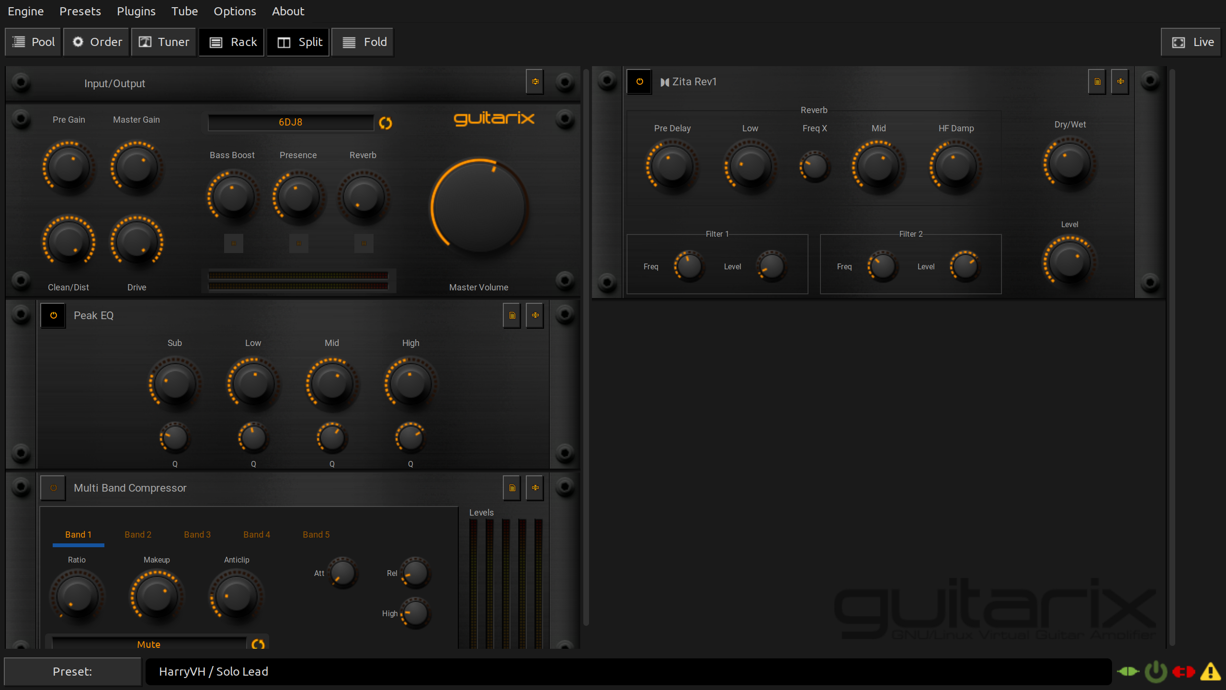Image resolution: width=1226 pixels, height=690 pixels.
Task: Open the Engine menu
Action: click(26, 11)
